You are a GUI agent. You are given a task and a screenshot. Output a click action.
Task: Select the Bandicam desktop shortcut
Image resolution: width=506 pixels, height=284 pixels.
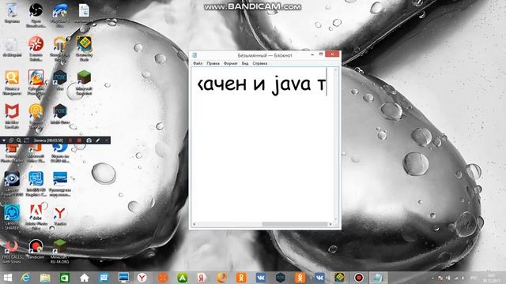36,249
